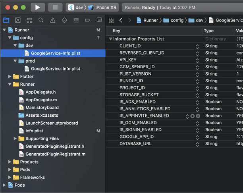Collapse the yellow Runner group

coord(10,84)
